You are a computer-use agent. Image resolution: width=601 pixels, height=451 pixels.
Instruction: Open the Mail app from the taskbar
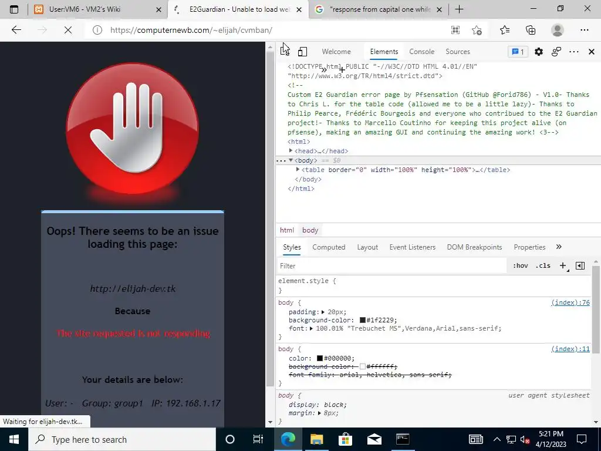tap(374, 439)
